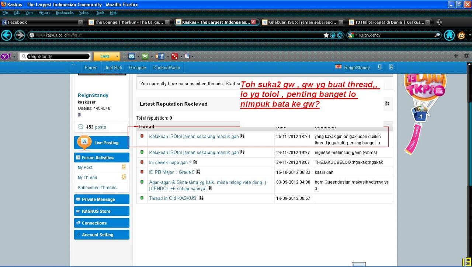Click the Yahoo! logo in the toolbar
This screenshot has height=267, width=472.
[6, 57]
